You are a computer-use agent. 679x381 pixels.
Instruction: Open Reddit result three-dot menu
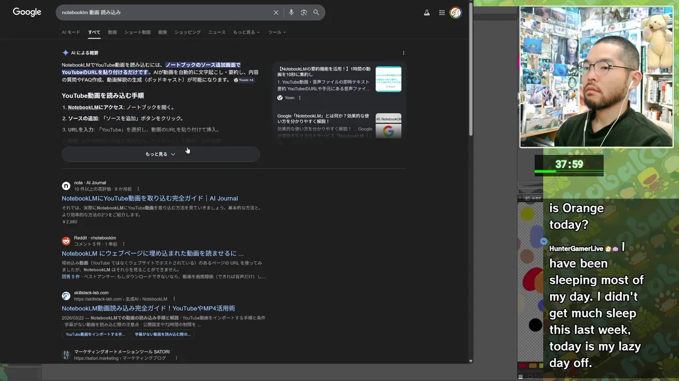click(124, 244)
